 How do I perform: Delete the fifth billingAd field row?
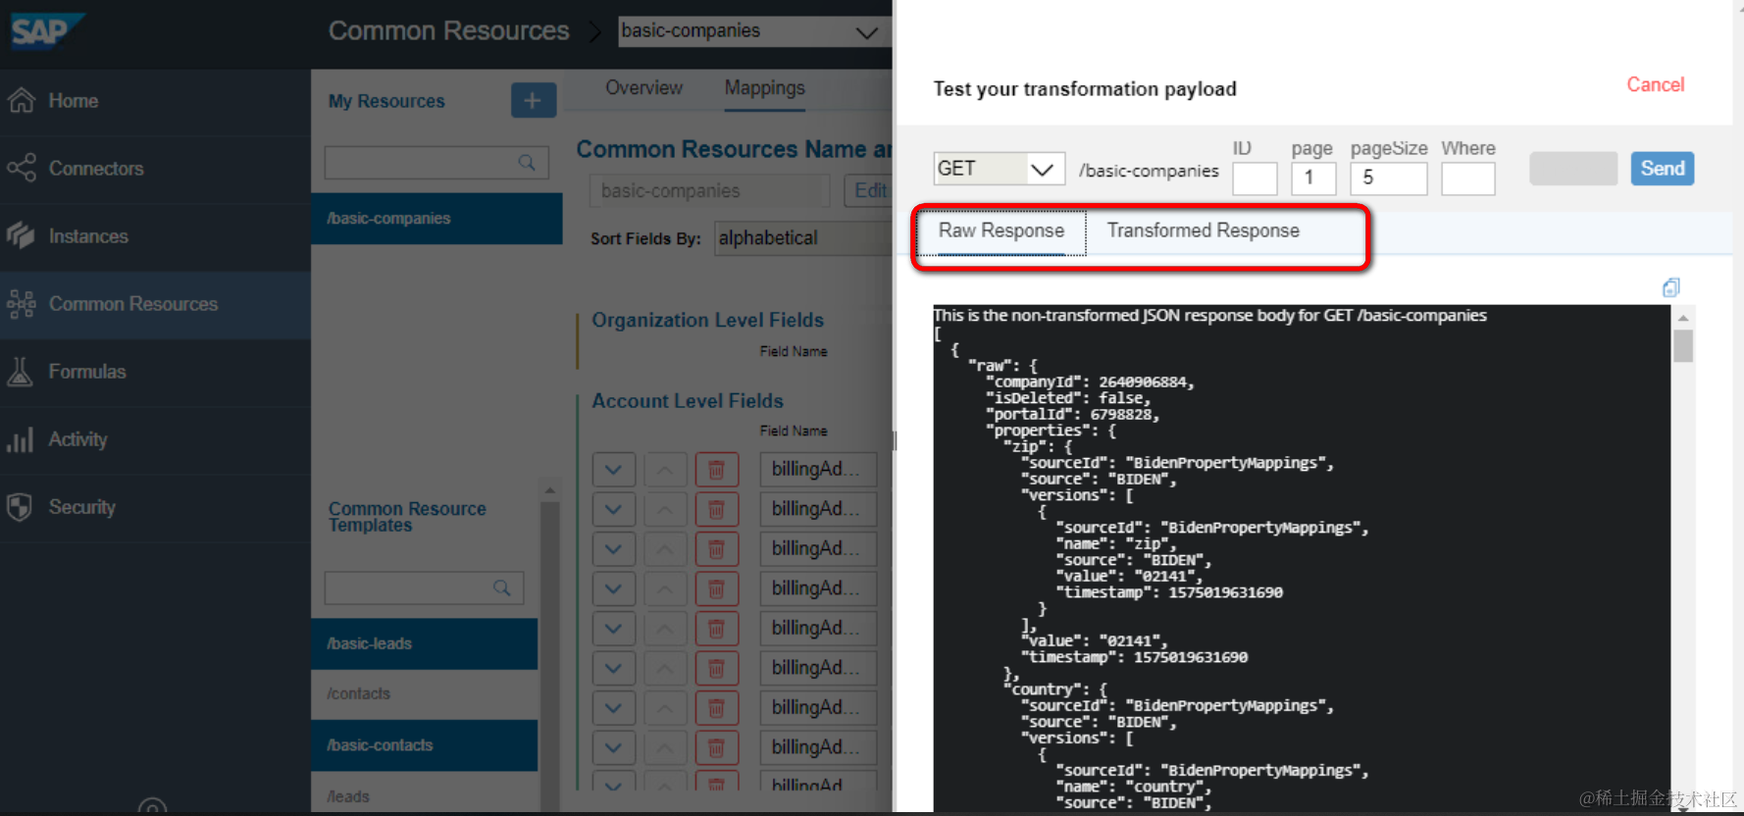[716, 629]
